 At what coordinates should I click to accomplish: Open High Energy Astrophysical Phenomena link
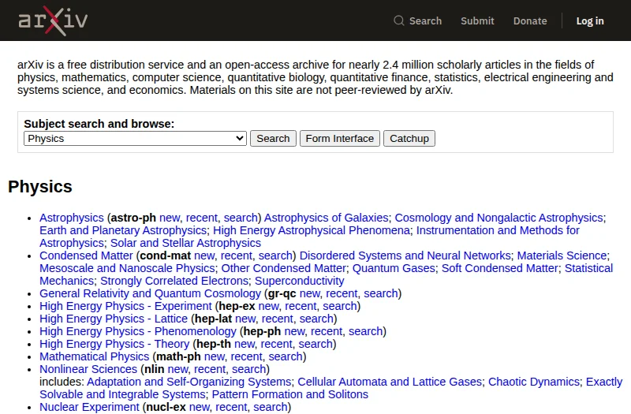(312, 230)
